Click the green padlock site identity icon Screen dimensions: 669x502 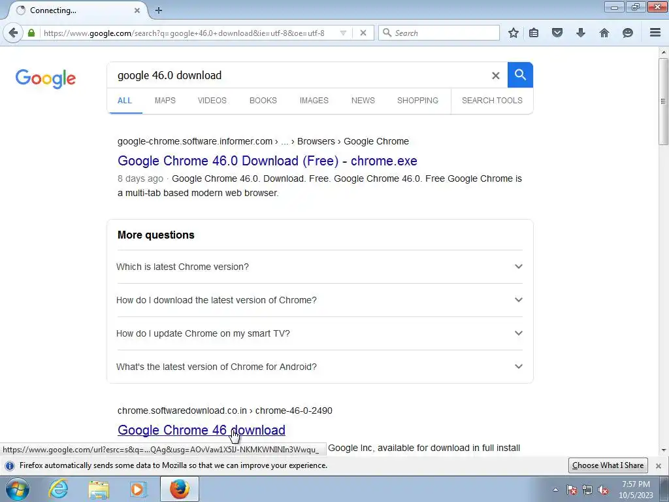coord(31,33)
